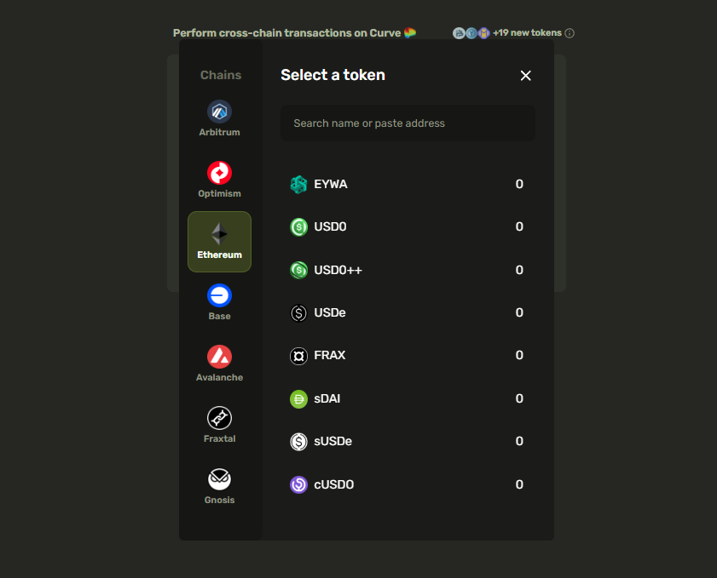
Task: Select the Optimism chain icon
Action: pyautogui.click(x=219, y=173)
